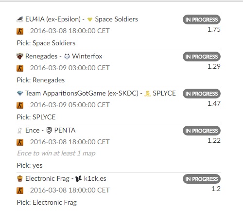This screenshot has width=243, height=212.
Task: Select the 'Ence to win at least 1 map' text
Action: [56, 153]
